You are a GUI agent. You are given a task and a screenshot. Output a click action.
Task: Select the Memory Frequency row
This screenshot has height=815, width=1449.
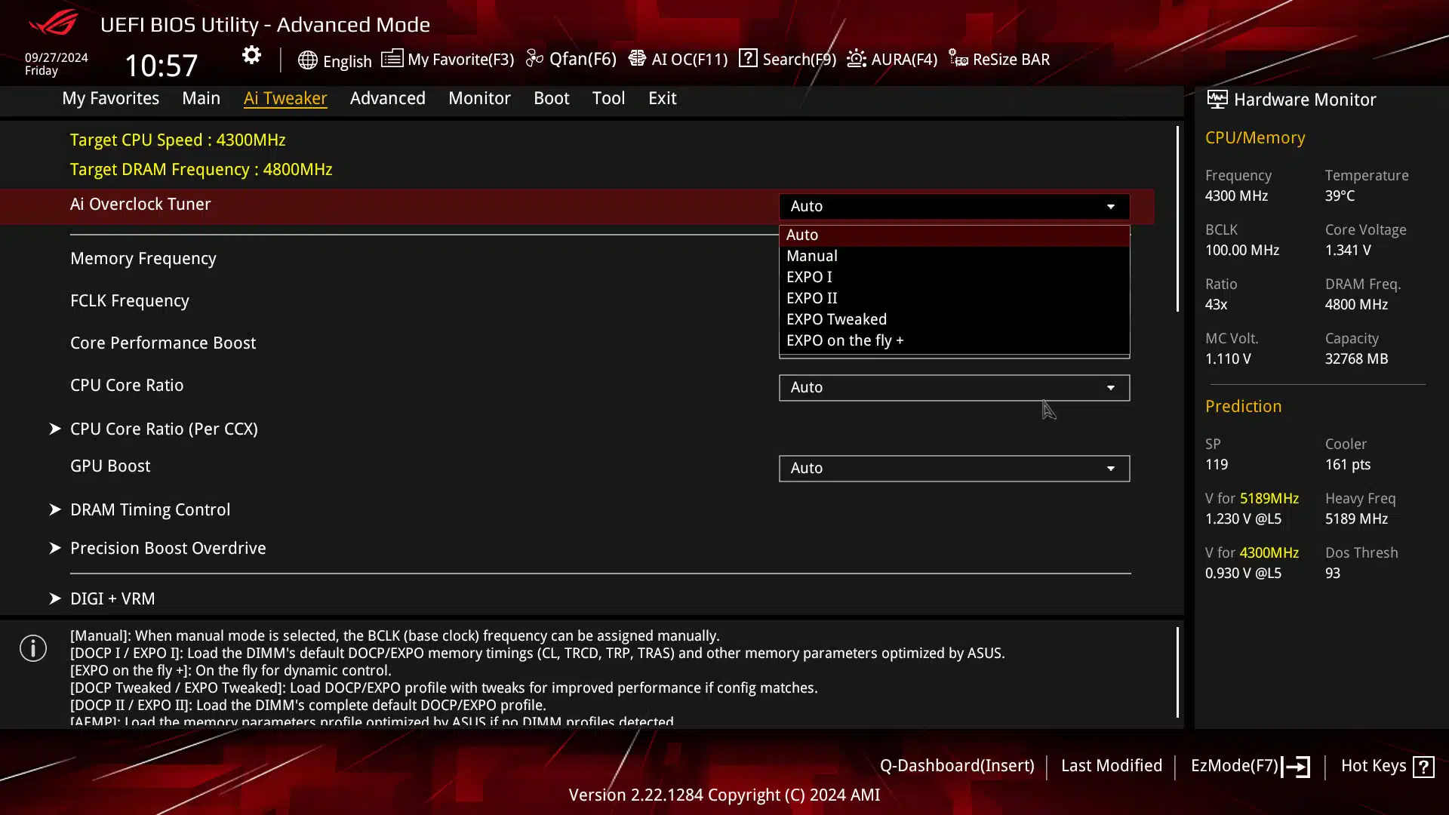(143, 259)
